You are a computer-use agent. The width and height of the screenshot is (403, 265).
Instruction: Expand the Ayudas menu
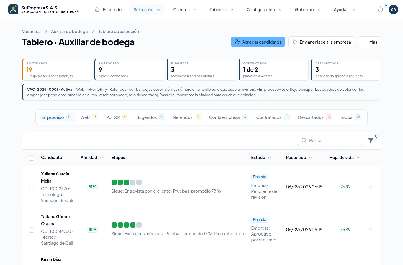[345, 9]
